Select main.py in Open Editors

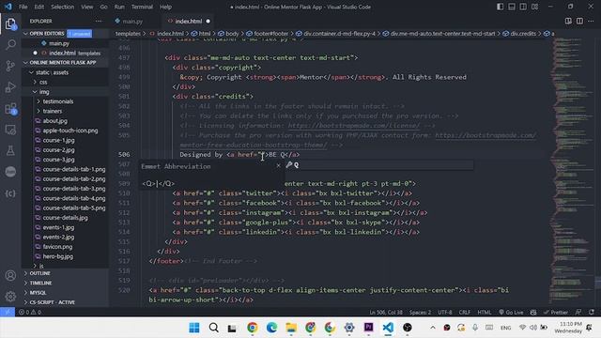click(59, 43)
